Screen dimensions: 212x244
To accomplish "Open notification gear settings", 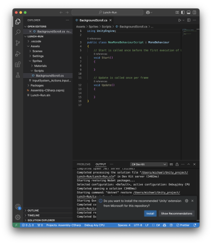I will click(187, 201).
